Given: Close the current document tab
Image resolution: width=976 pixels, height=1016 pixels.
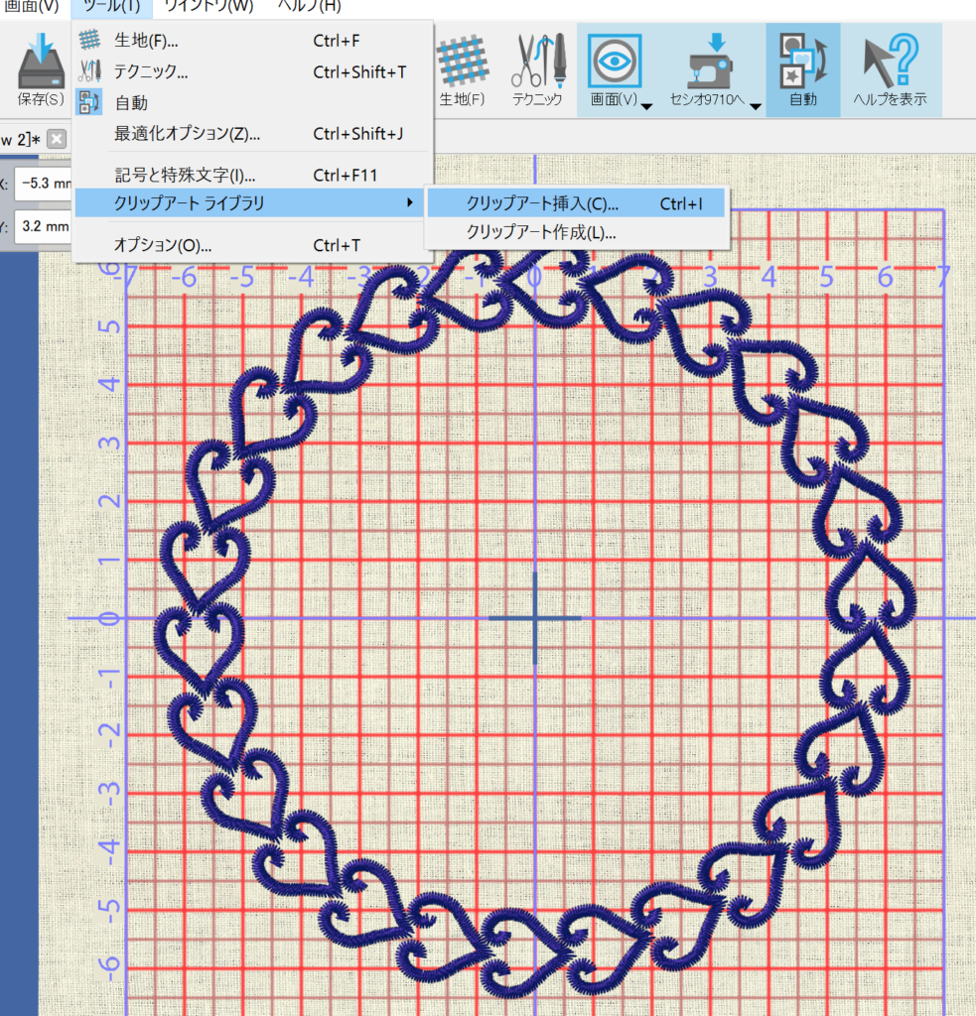Looking at the screenshot, I should [57, 139].
